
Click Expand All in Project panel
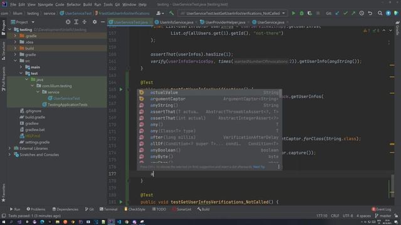(76, 22)
